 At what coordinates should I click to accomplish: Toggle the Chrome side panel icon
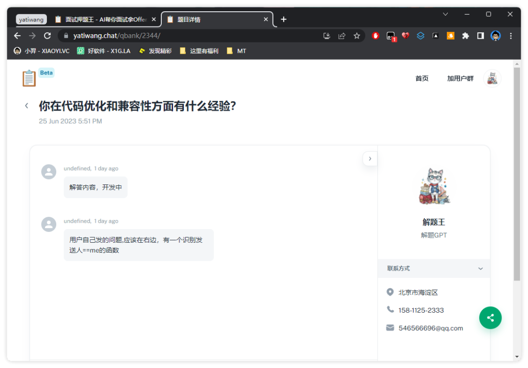[481, 36]
